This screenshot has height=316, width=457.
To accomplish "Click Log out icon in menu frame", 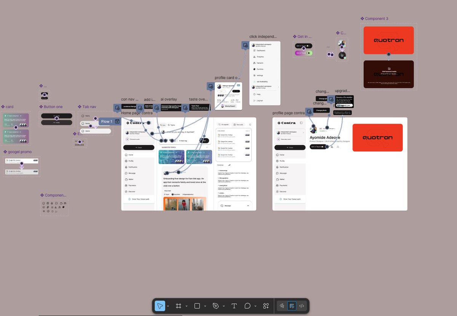I will [254, 101].
